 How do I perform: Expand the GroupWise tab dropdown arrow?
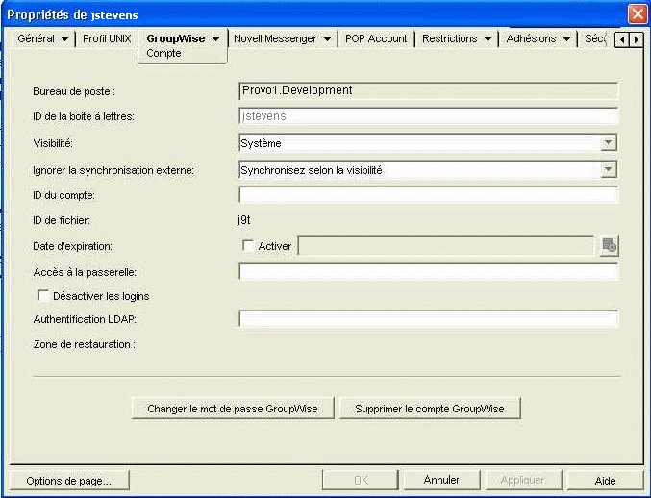216,39
